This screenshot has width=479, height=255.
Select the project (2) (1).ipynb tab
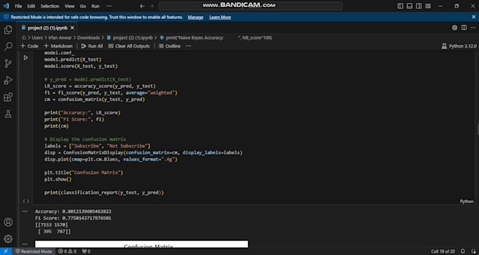click(47, 27)
